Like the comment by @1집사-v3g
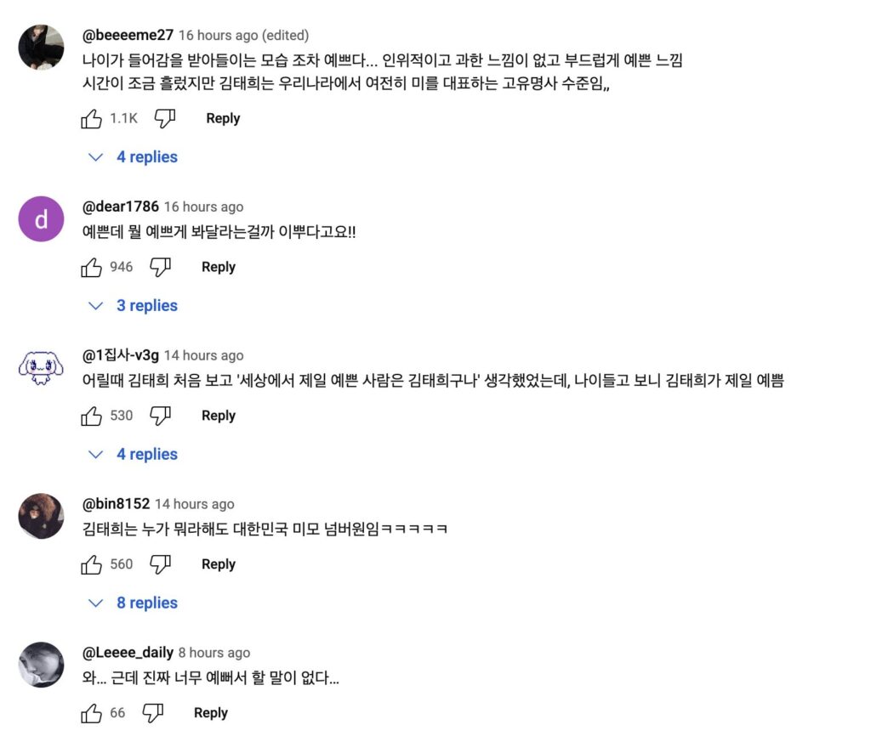Viewport: 871px width, 742px height. pyautogui.click(x=92, y=416)
